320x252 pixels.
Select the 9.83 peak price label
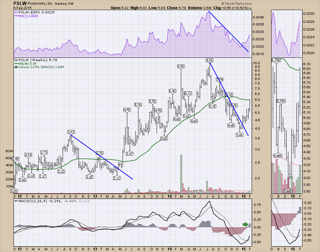pos(210,60)
